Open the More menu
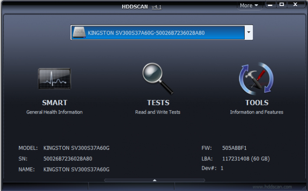The image size is (308, 191). 249,6
